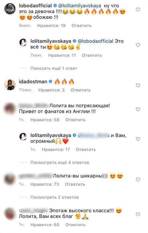This screenshot has width=148, height=233.
Task: Open the idadostman username link
Action: 33,82
